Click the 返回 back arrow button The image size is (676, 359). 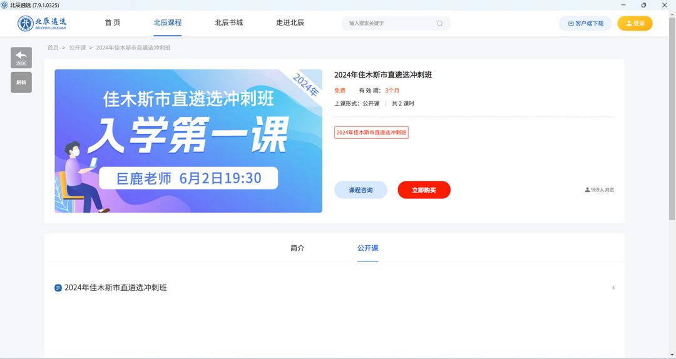pyautogui.click(x=21, y=58)
